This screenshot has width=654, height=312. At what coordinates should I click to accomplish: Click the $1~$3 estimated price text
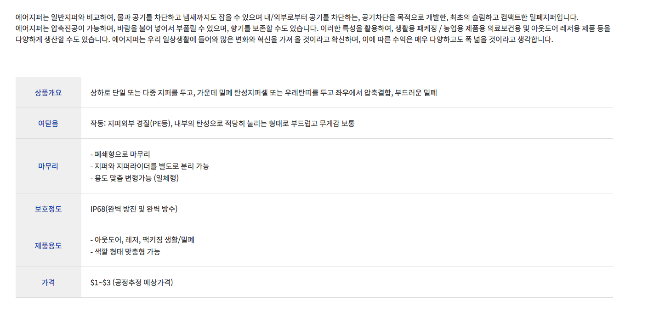131,283
